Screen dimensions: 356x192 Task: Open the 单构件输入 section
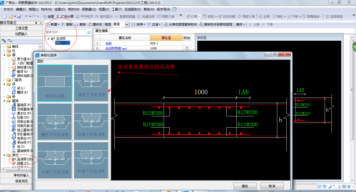(21, 175)
